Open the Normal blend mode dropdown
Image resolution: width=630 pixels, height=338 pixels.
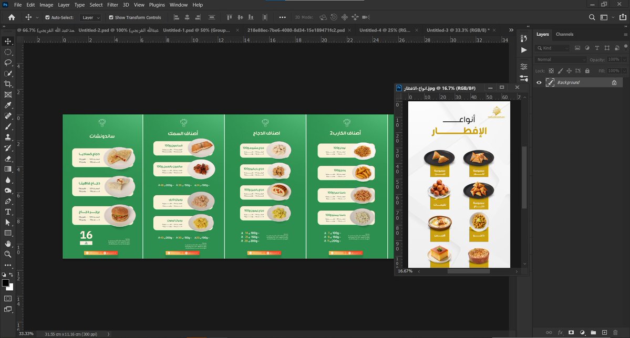pos(561,59)
